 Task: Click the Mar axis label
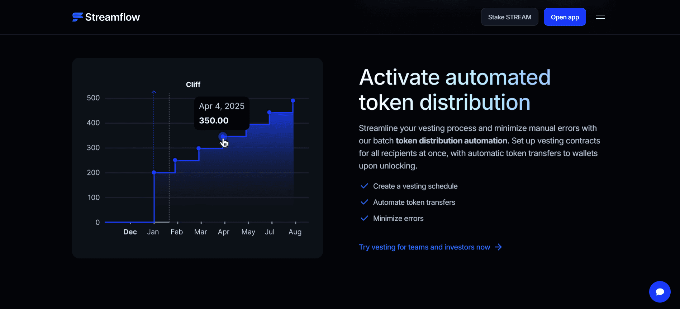point(201,232)
